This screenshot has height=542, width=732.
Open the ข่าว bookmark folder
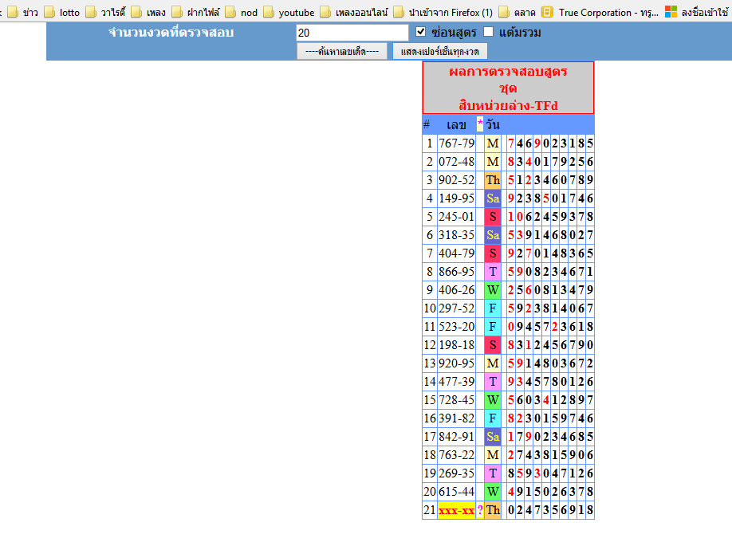[23, 12]
